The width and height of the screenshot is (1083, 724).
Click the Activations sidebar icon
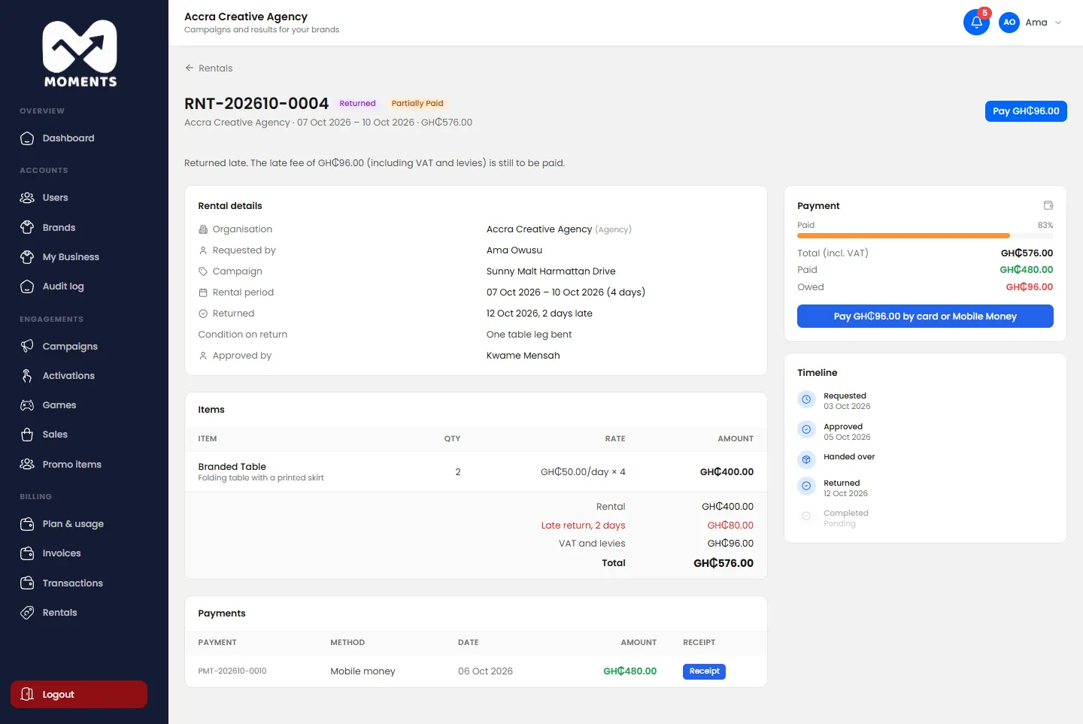(x=27, y=376)
